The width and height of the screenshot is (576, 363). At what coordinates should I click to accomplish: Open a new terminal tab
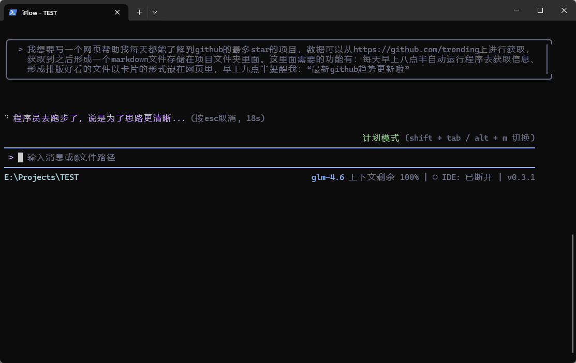(139, 12)
